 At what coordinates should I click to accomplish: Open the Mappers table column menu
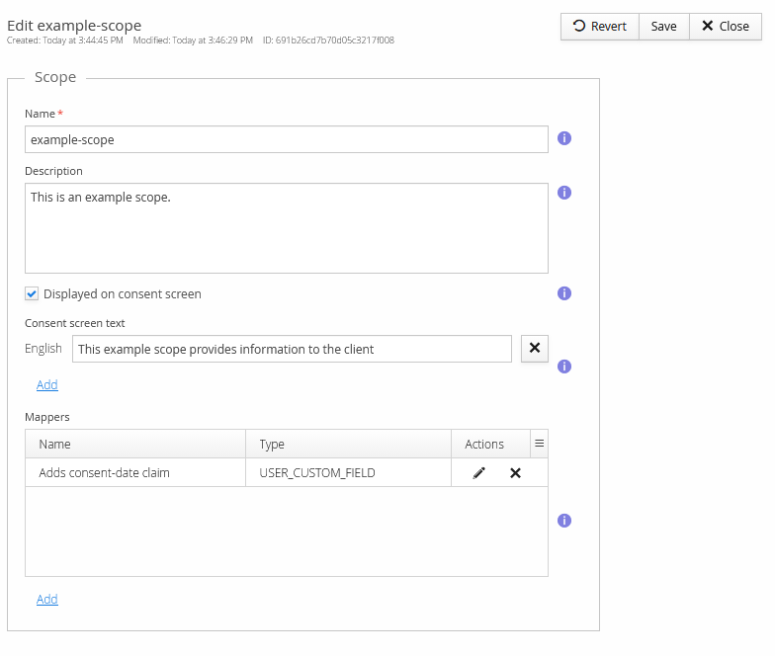point(540,444)
